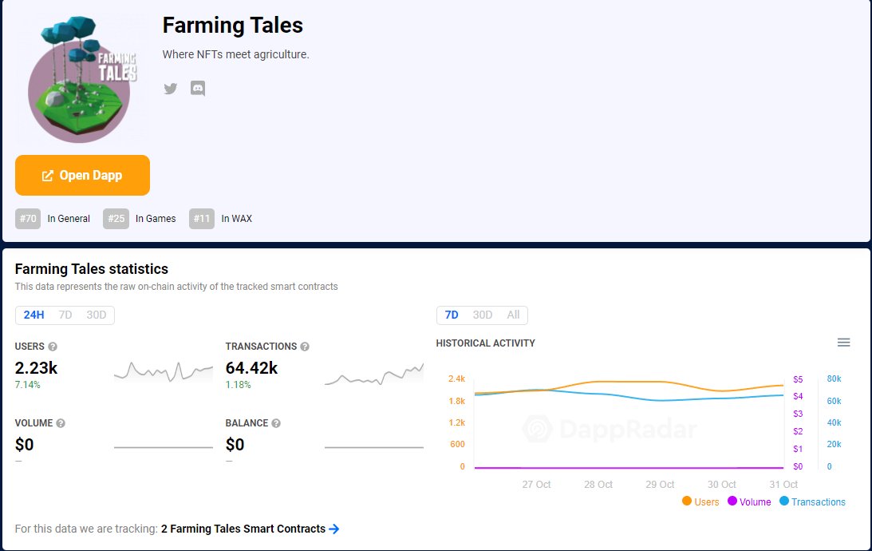The image size is (872, 551).
Task: Click the help icon next to VOLUME
Action: tap(61, 423)
